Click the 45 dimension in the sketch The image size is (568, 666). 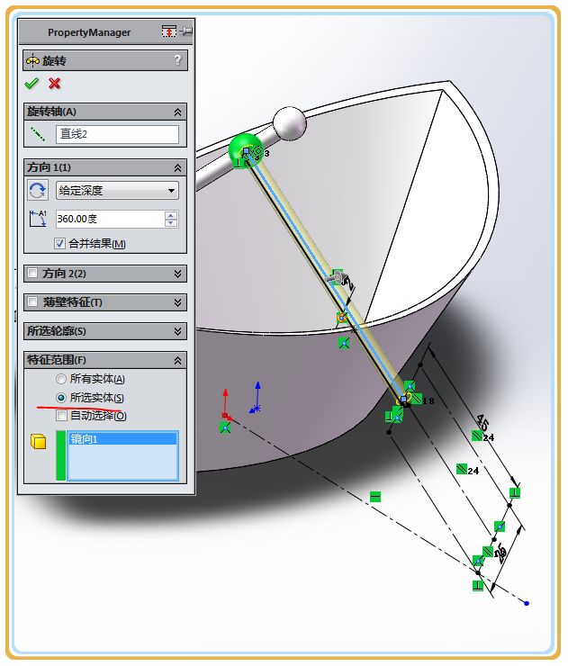(x=482, y=422)
